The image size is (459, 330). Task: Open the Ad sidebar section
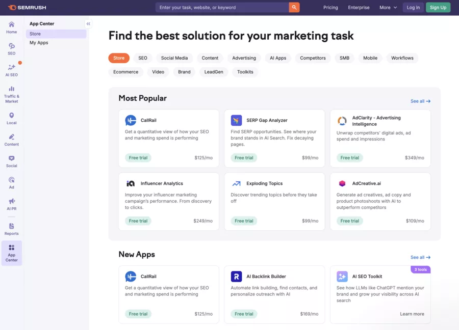click(11, 183)
